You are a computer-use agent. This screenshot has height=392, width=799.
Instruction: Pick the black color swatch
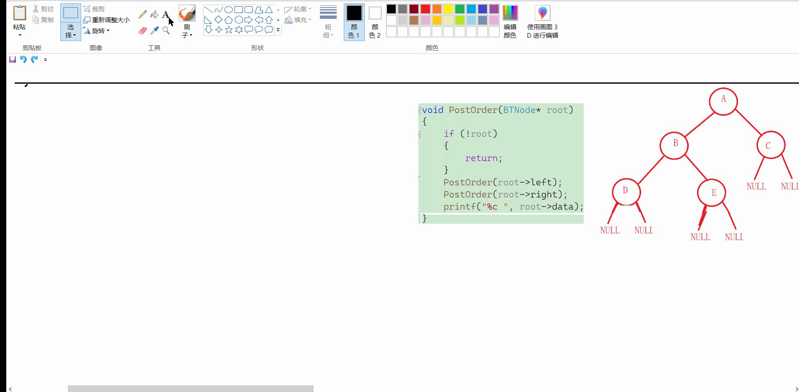click(391, 9)
